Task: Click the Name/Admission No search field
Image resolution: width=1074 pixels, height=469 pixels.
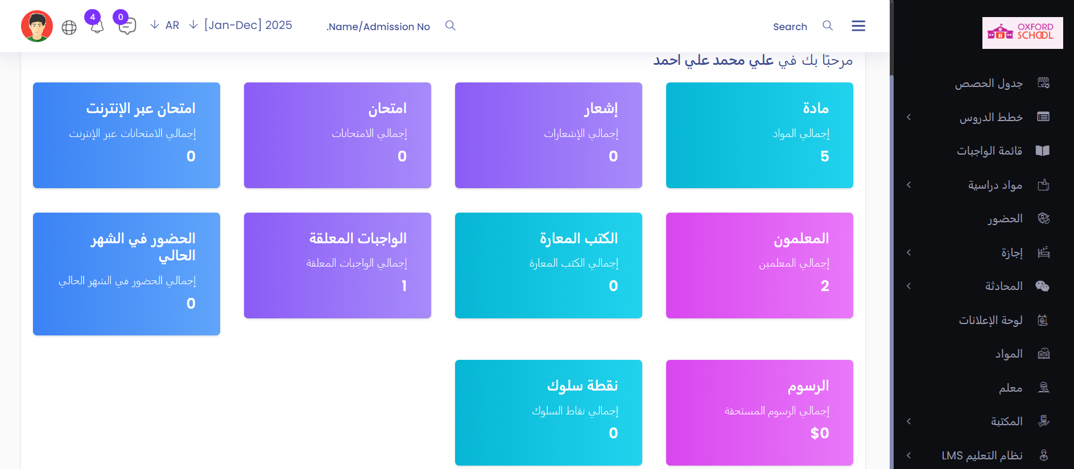Action: (378, 26)
